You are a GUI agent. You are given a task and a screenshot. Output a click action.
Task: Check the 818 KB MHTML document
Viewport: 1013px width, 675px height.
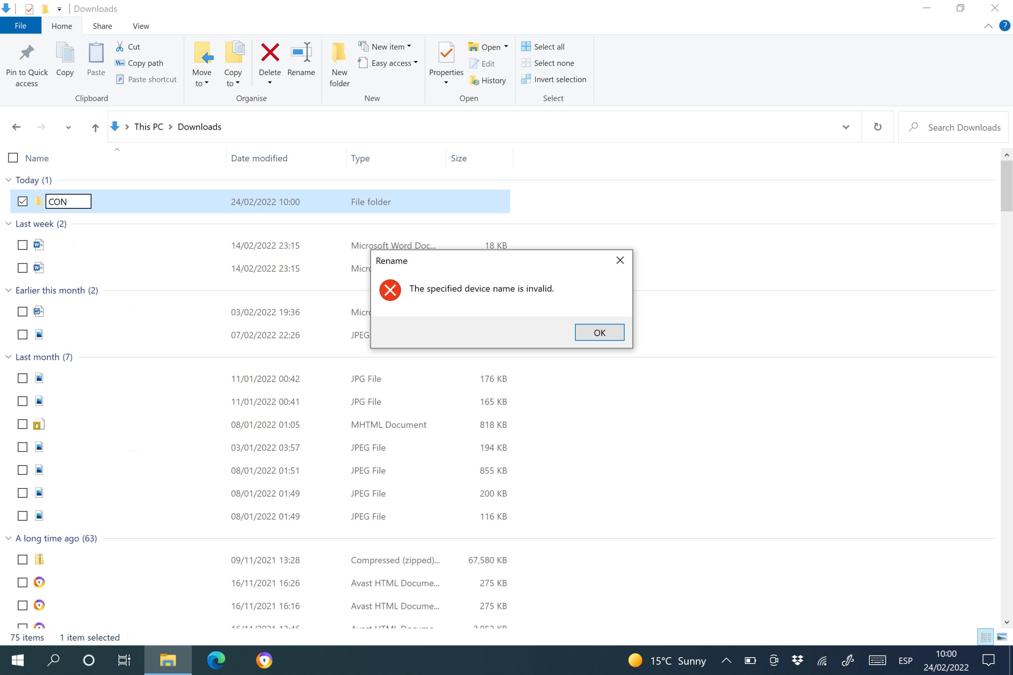[x=23, y=424]
